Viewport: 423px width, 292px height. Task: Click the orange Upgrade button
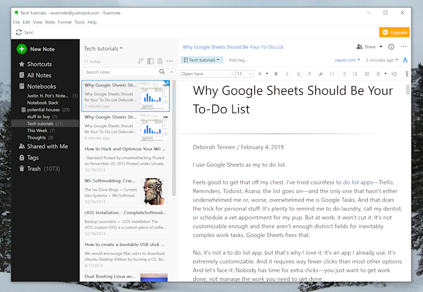(x=394, y=32)
